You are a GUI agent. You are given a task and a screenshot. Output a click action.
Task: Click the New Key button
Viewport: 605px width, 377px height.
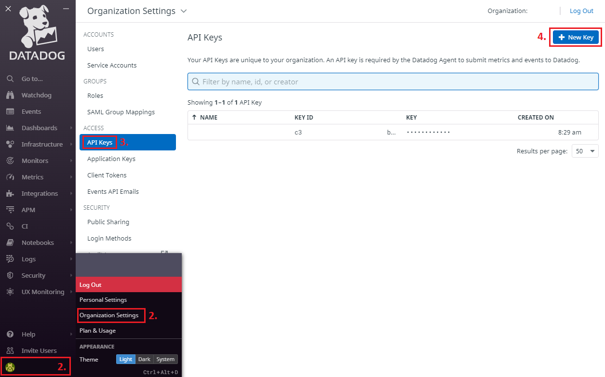pos(576,37)
